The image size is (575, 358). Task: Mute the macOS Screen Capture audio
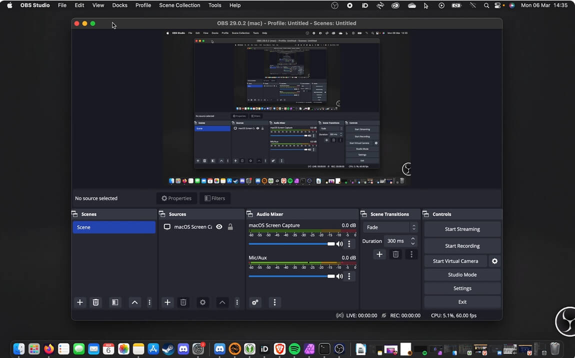pyautogui.click(x=339, y=244)
